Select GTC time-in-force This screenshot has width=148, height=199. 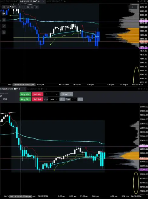[x=74, y=99]
